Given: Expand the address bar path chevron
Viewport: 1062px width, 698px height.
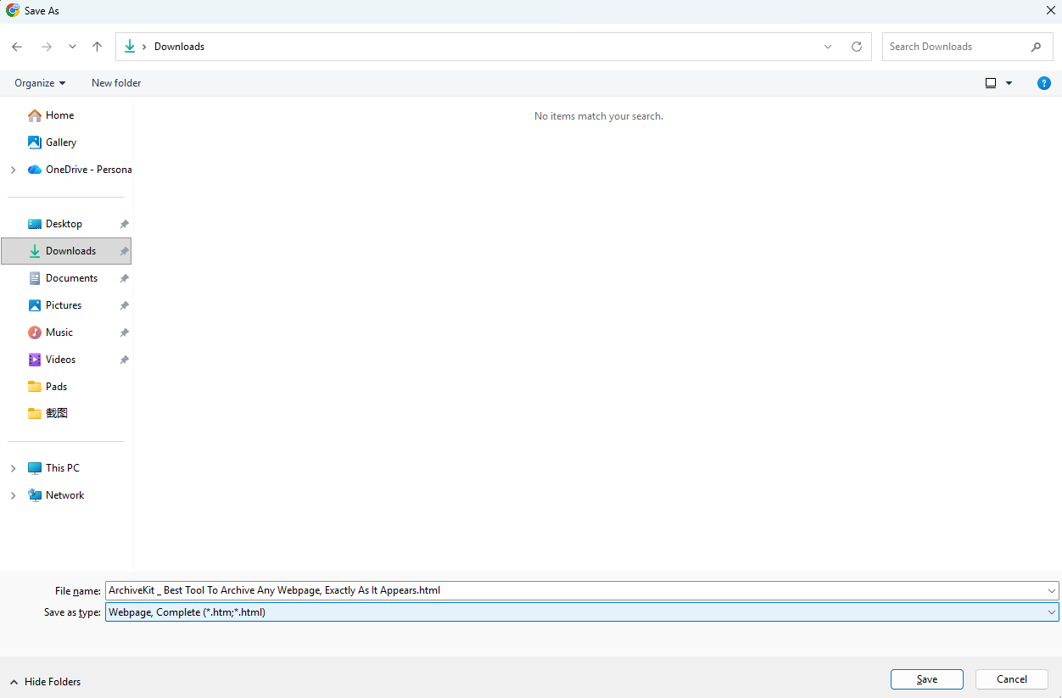Looking at the screenshot, I should click(144, 47).
